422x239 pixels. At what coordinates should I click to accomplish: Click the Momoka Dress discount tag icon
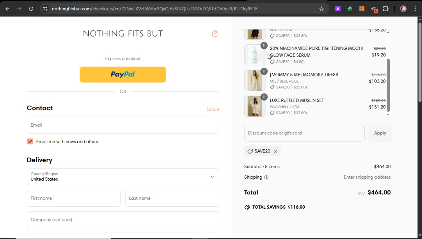(272, 87)
